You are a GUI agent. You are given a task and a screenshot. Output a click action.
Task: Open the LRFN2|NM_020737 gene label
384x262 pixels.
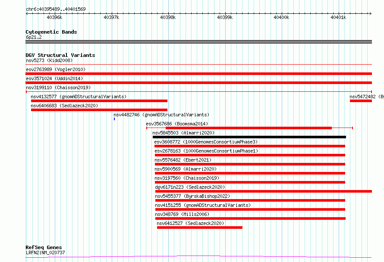pos(45,253)
